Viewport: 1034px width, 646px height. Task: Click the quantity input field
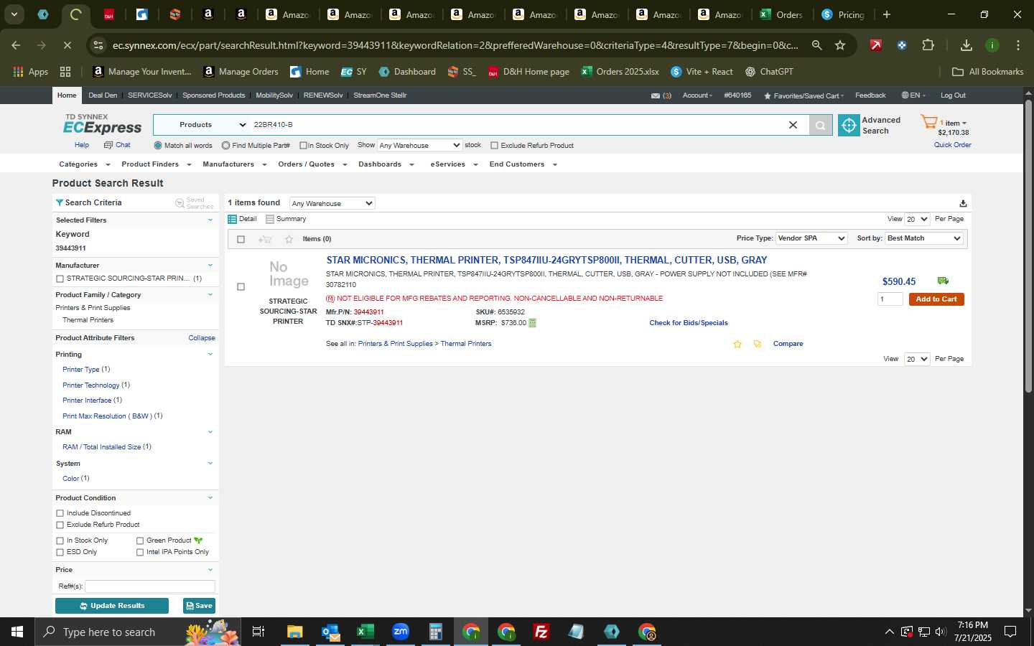pyautogui.click(x=890, y=299)
